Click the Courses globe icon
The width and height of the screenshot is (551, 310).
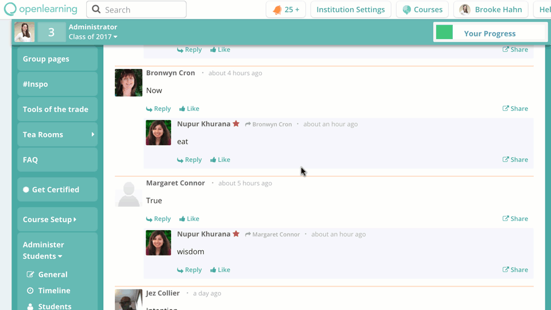(x=406, y=10)
